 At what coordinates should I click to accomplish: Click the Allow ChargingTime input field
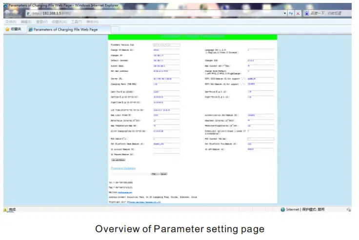[166, 131]
